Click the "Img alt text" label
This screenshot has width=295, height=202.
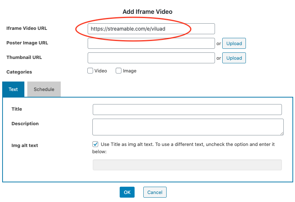pos(25,146)
